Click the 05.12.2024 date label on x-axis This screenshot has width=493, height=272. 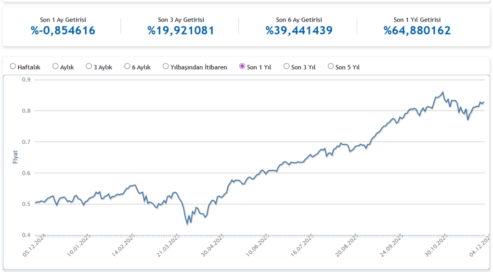tap(35, 247)
